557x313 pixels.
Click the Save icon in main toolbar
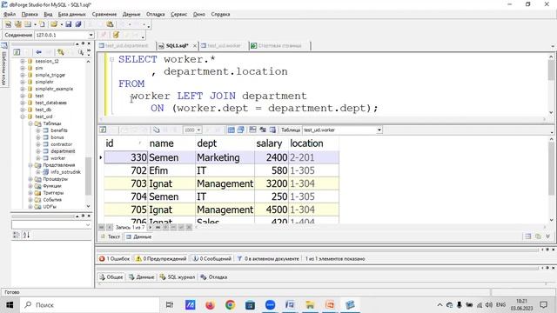[x=68, y=24]
